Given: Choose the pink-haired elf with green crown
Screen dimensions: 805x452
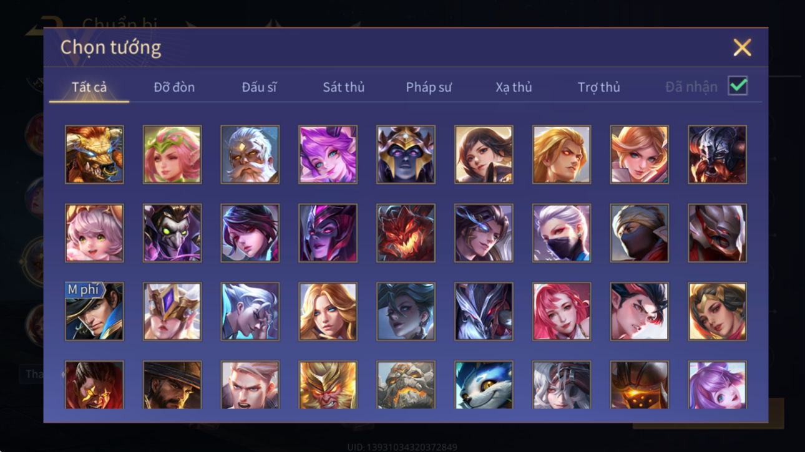Looking at the screenshot, I should (x=172, y=155).
